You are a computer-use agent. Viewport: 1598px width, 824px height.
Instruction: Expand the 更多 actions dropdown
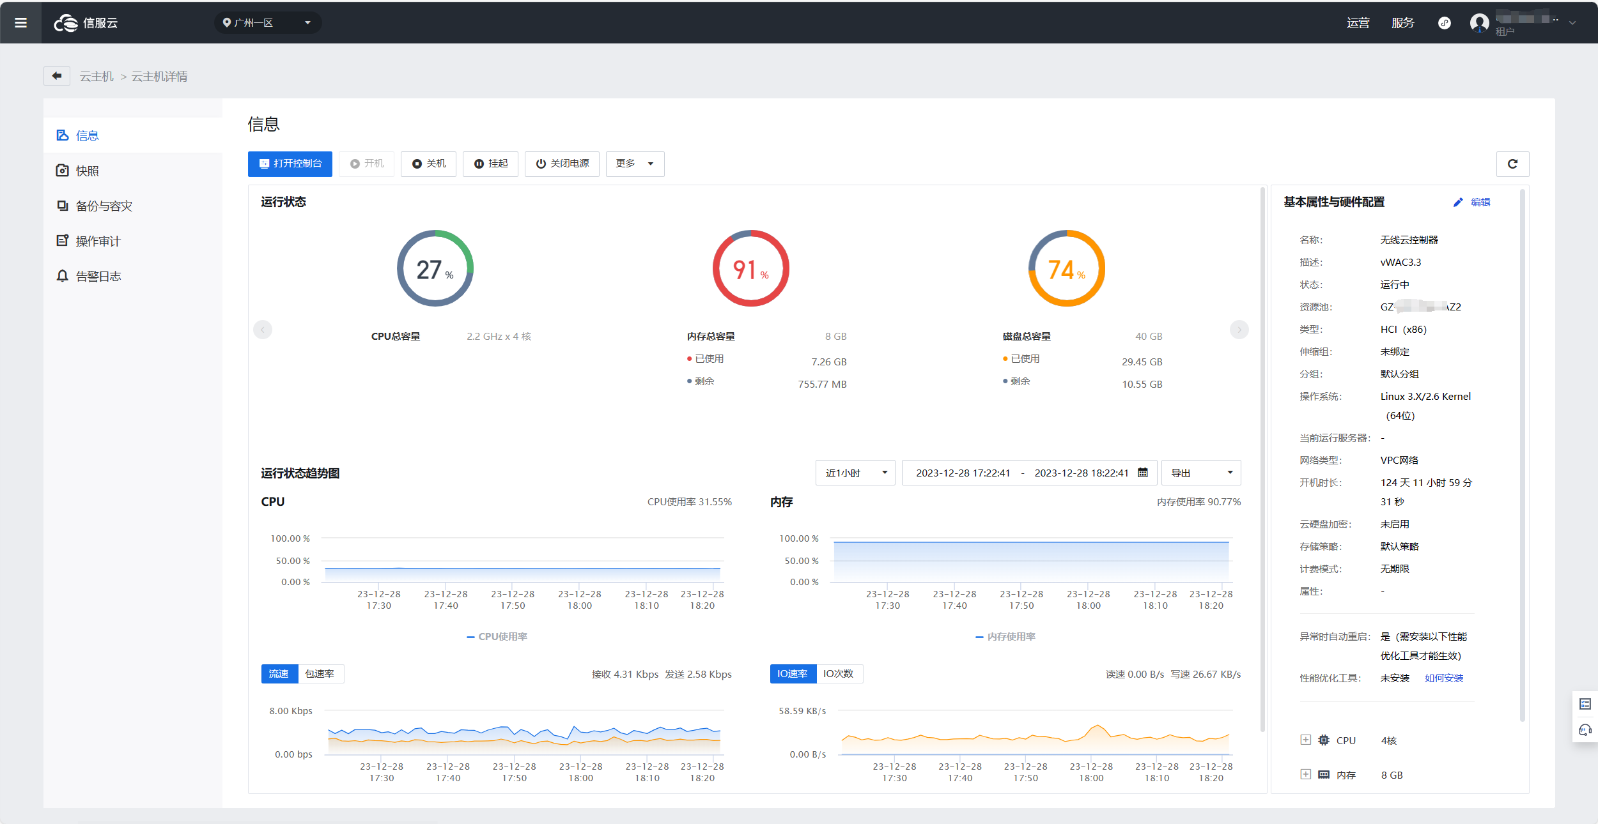(x=634, y=164)
